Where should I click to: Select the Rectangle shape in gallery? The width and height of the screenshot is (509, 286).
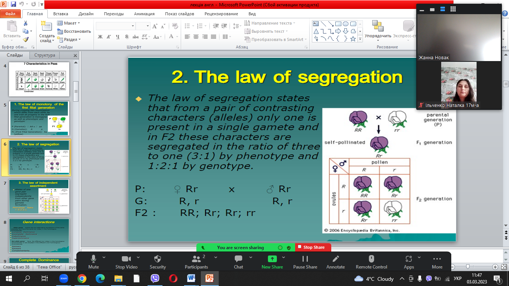coord(338,24)
